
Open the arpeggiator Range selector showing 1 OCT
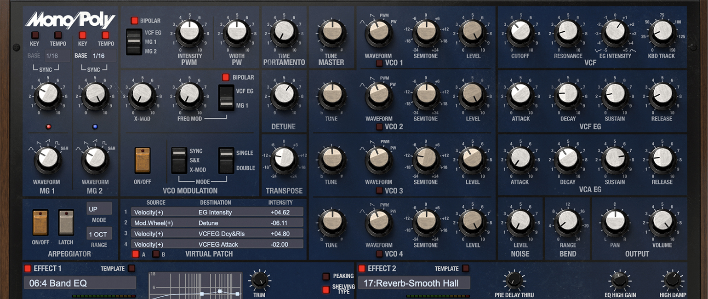[99, 234]
